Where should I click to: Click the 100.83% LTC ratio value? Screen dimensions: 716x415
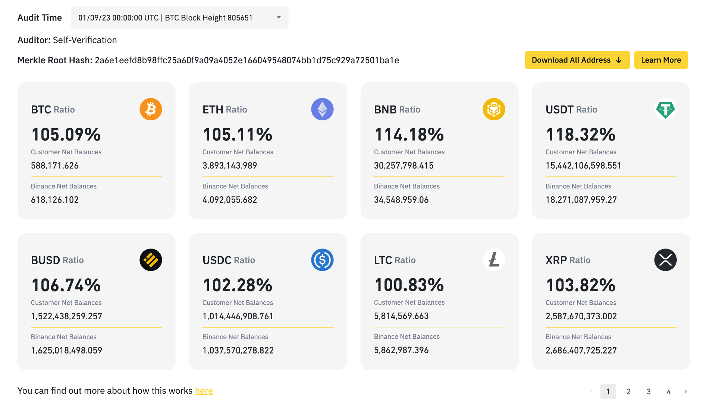[x=409, y=285]
